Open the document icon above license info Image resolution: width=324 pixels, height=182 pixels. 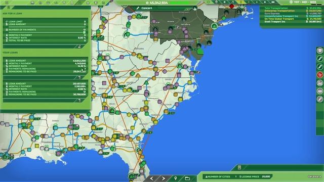tap(239, 167)
